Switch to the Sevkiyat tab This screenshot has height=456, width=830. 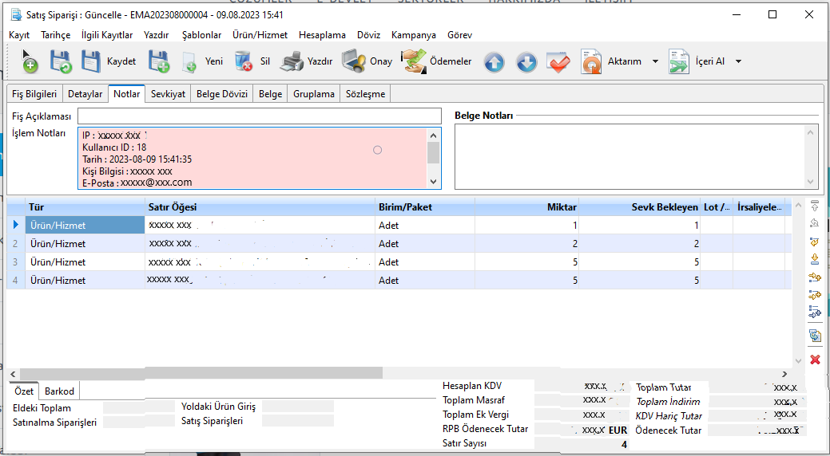click(x=168, y=94)
